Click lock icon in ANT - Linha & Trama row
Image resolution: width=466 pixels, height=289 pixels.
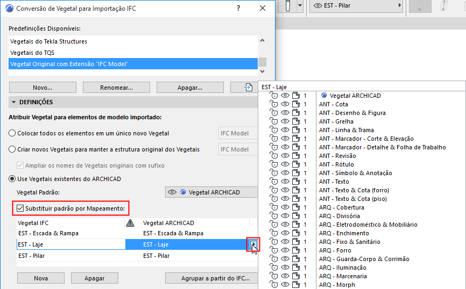coord(274,130)
